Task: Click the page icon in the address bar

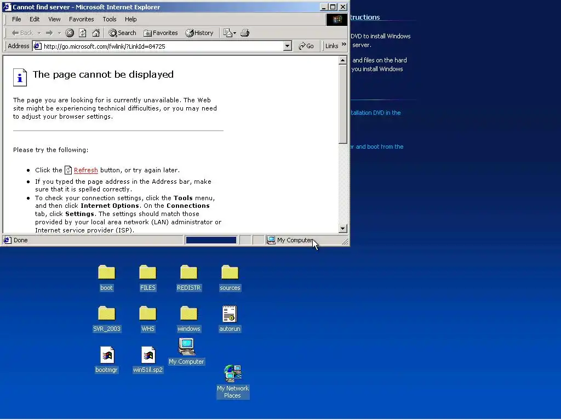Action: pos(38,46)
